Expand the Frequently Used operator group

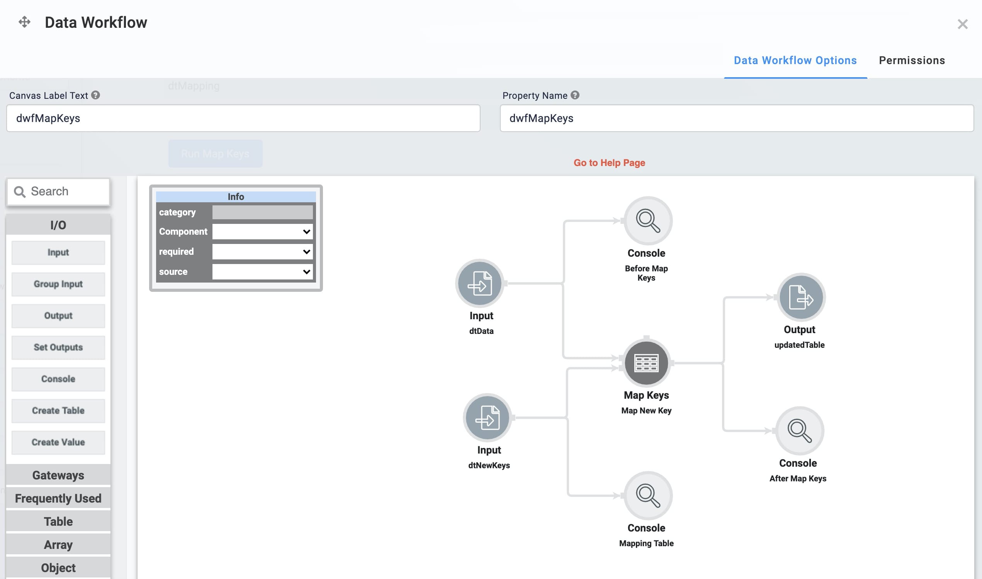pyautogui.click(x=58, y=498)
